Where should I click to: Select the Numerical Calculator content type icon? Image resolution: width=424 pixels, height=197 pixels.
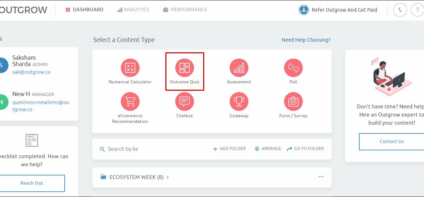pos(130,68)
